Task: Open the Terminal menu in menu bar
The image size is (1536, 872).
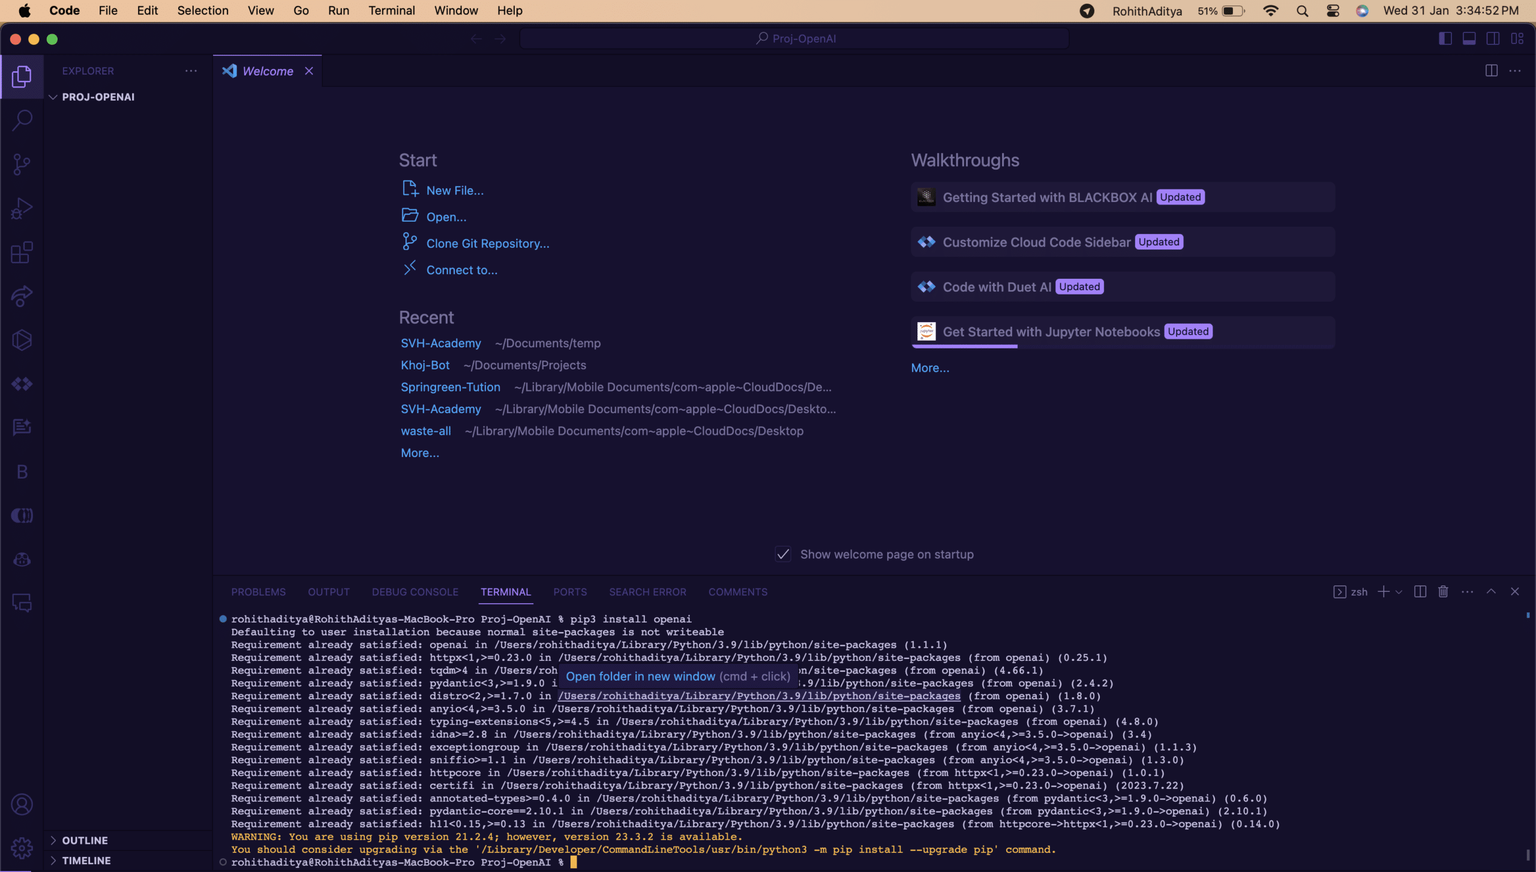Action: pos(391,11)
